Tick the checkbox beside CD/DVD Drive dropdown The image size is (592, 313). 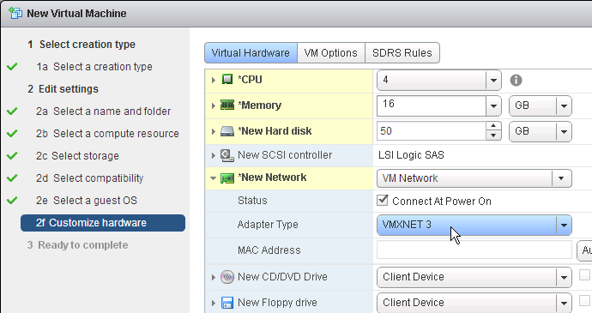584,275
